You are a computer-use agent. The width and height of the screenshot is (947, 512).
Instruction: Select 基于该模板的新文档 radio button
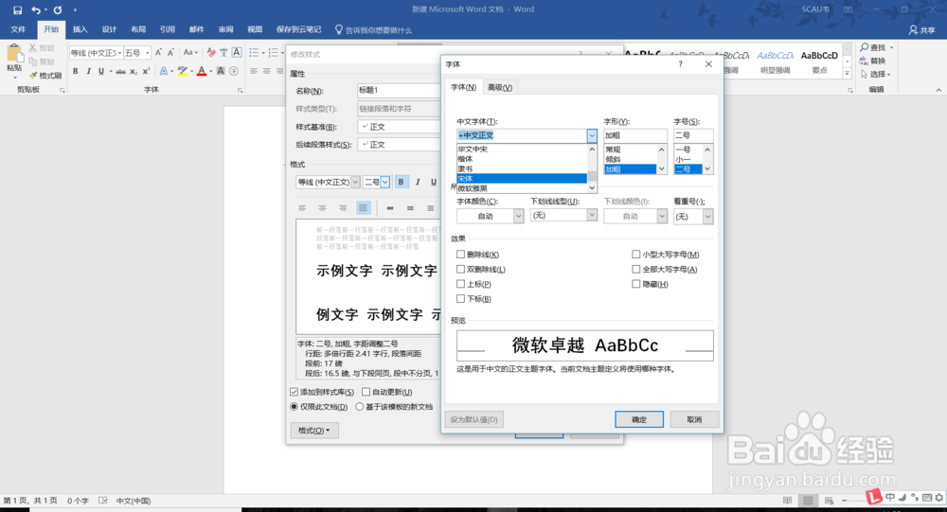coord(359,407)
